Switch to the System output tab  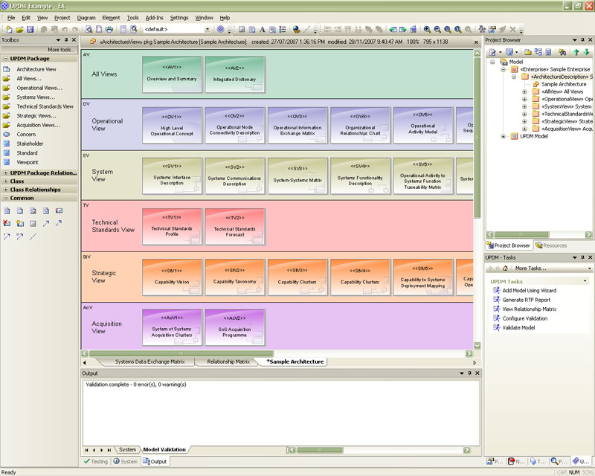[128, 449]
